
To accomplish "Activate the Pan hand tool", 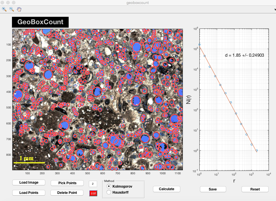I will click(x=19, y=9).
